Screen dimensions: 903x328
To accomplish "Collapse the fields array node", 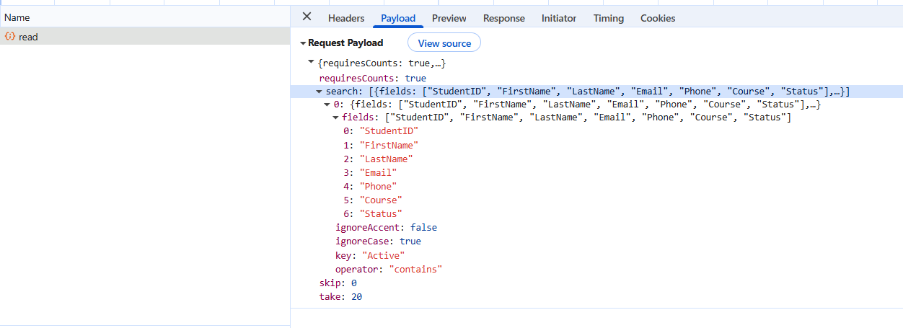I will click(335, 118).
